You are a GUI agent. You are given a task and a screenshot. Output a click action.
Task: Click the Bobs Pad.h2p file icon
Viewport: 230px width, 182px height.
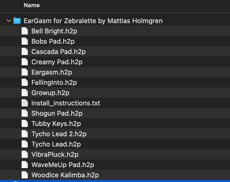tap(24, 41)
